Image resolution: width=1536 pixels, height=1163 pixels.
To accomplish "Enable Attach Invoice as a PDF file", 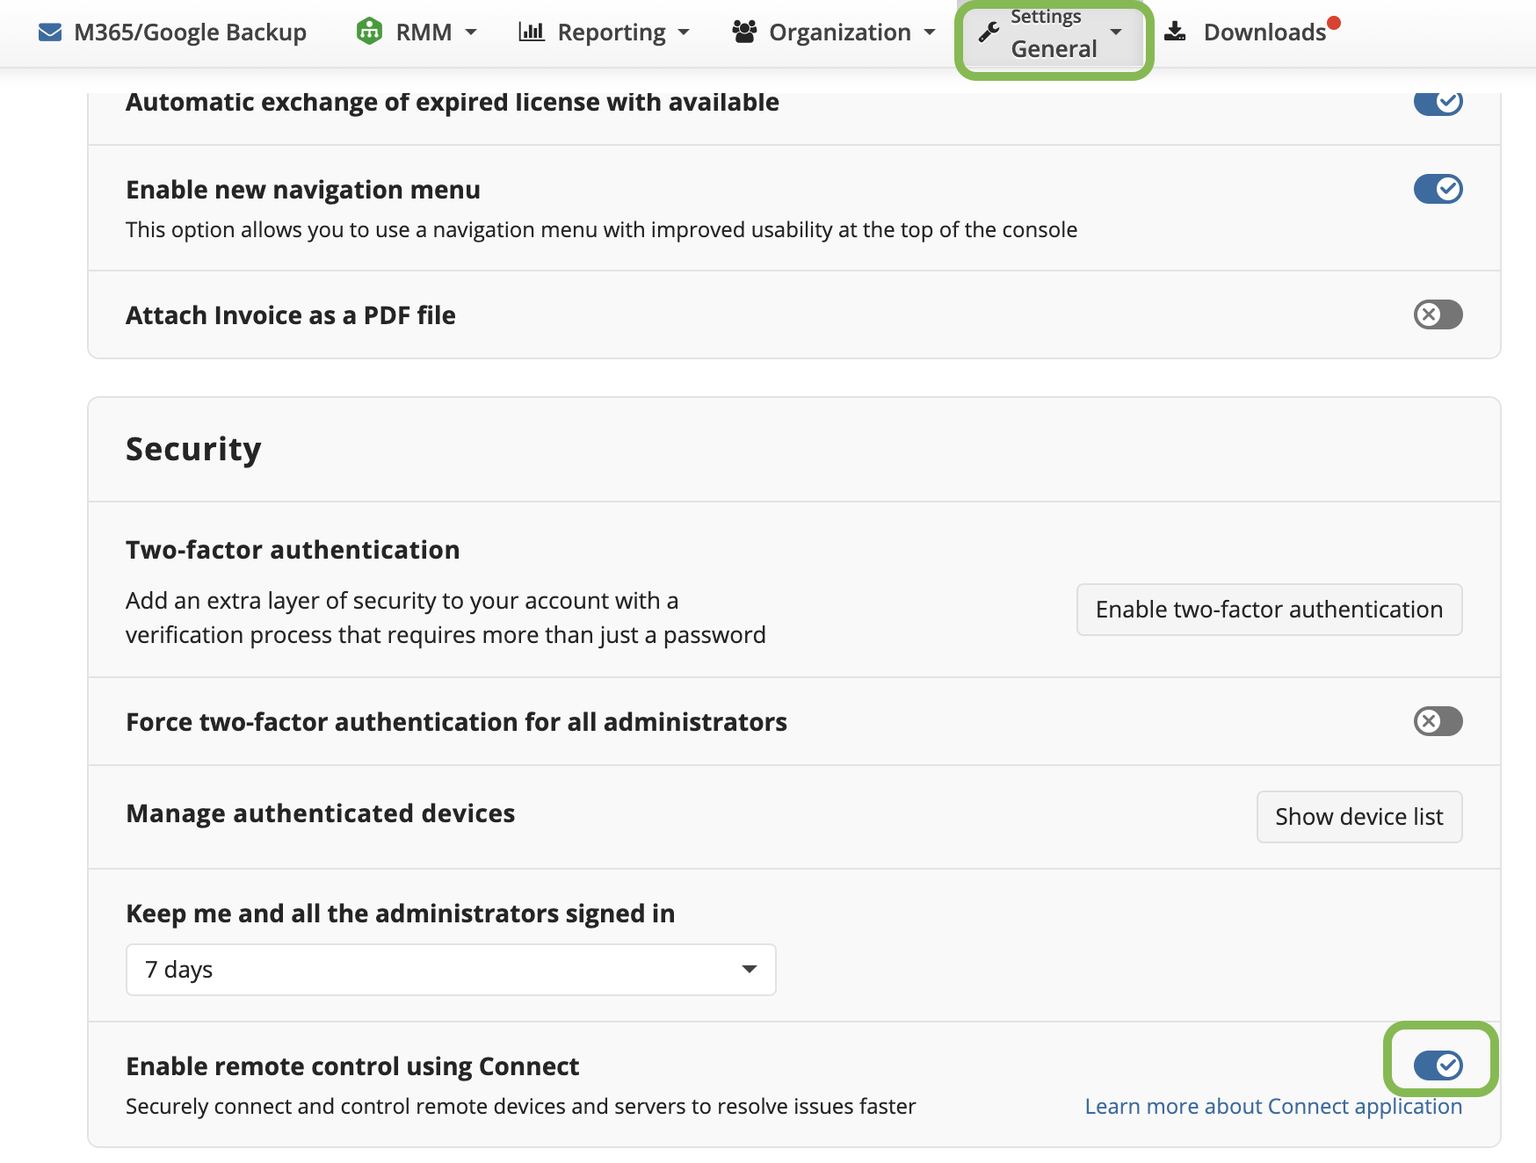I will (1438, 314).
